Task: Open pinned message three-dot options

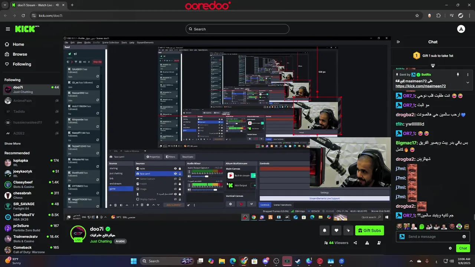Action: point(468,75)
